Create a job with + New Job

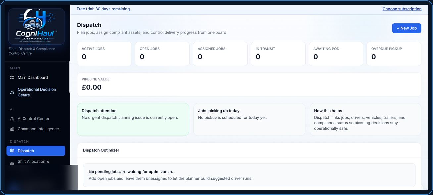[407, 28]
